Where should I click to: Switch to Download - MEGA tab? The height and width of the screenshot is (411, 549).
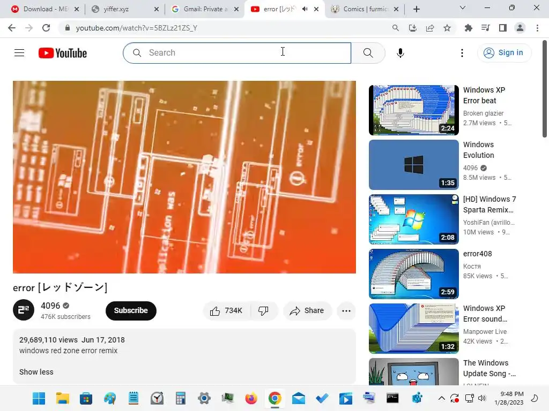point(45,9)
